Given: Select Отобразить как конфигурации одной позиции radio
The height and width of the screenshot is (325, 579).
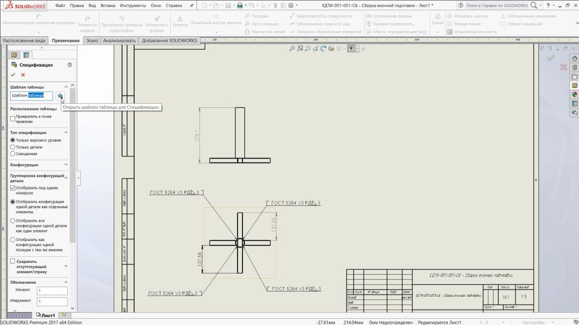Looking at the screenshot, I should pyautogui.click(x=12, y=239).
